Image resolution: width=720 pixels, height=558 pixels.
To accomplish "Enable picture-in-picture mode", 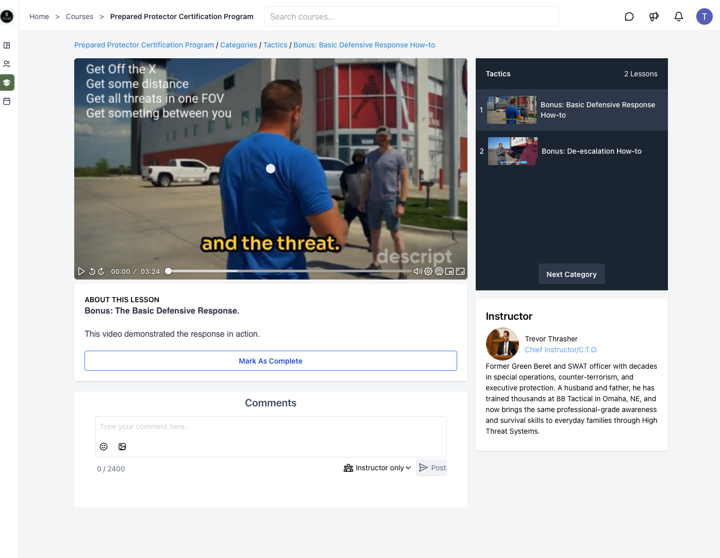I will (449, 271).
